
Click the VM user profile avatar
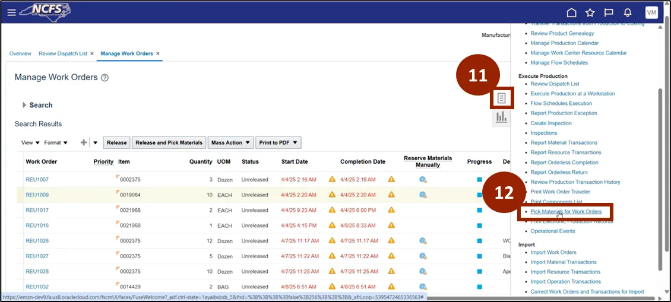[651, 12]
